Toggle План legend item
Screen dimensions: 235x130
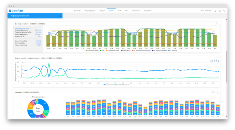tap(102, 51)
